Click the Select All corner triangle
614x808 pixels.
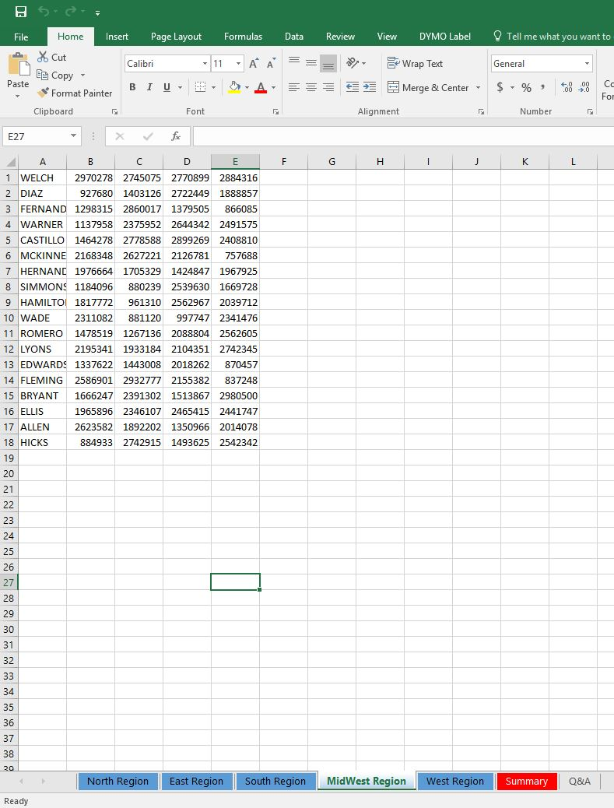click(10, 162)
